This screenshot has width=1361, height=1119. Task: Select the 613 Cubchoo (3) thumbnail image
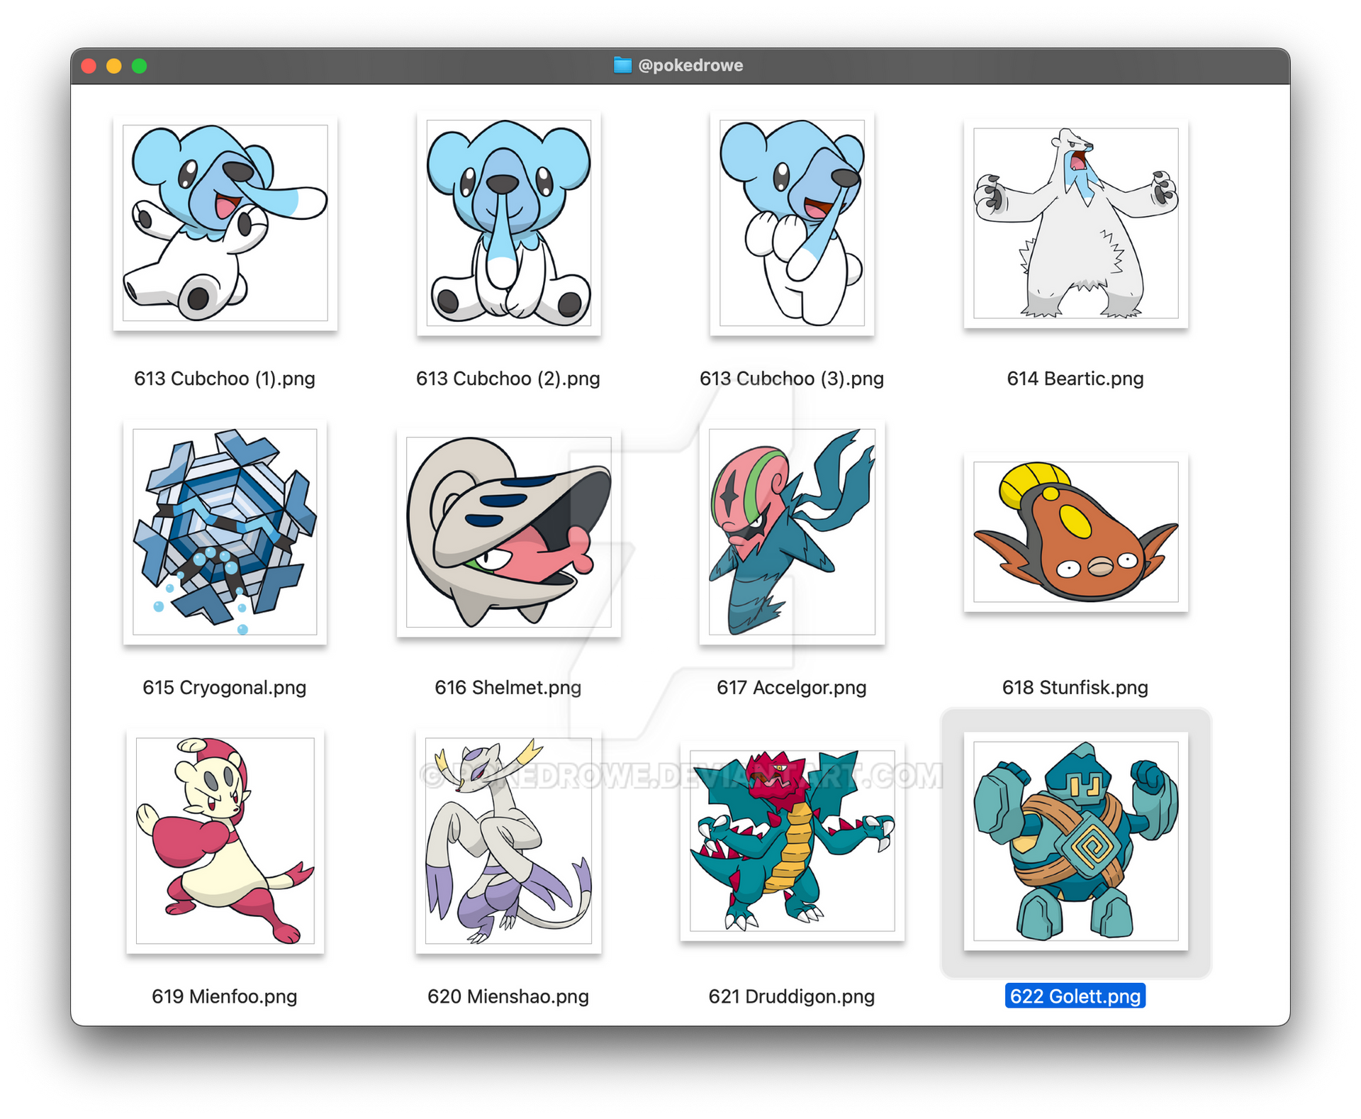pos(792,223)
